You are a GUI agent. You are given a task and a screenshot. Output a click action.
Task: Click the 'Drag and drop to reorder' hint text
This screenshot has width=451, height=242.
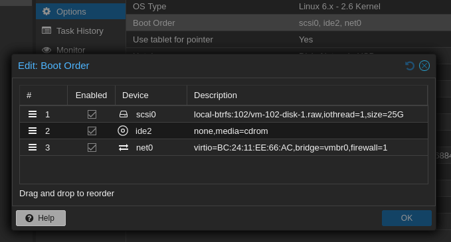coord(66,194)
